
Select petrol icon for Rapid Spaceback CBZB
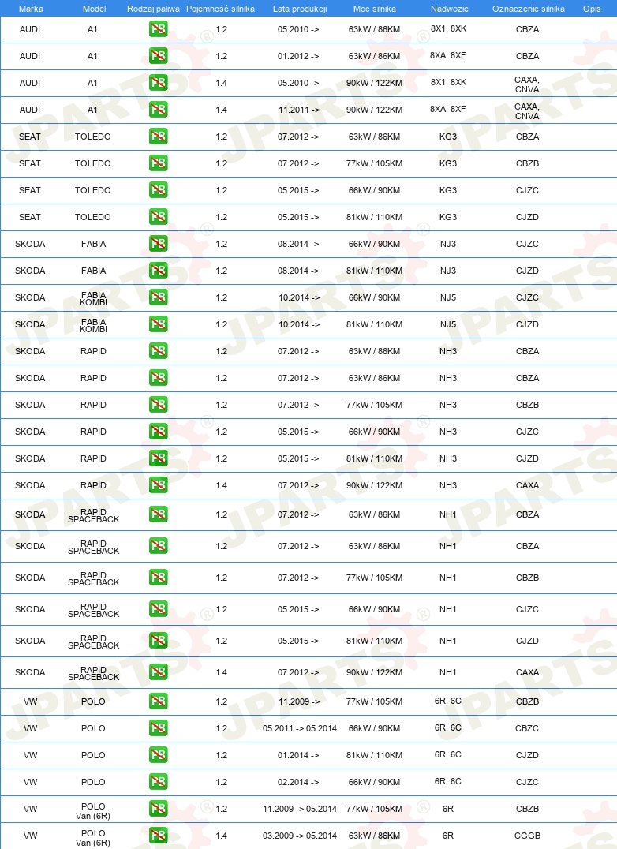[158, 578]
